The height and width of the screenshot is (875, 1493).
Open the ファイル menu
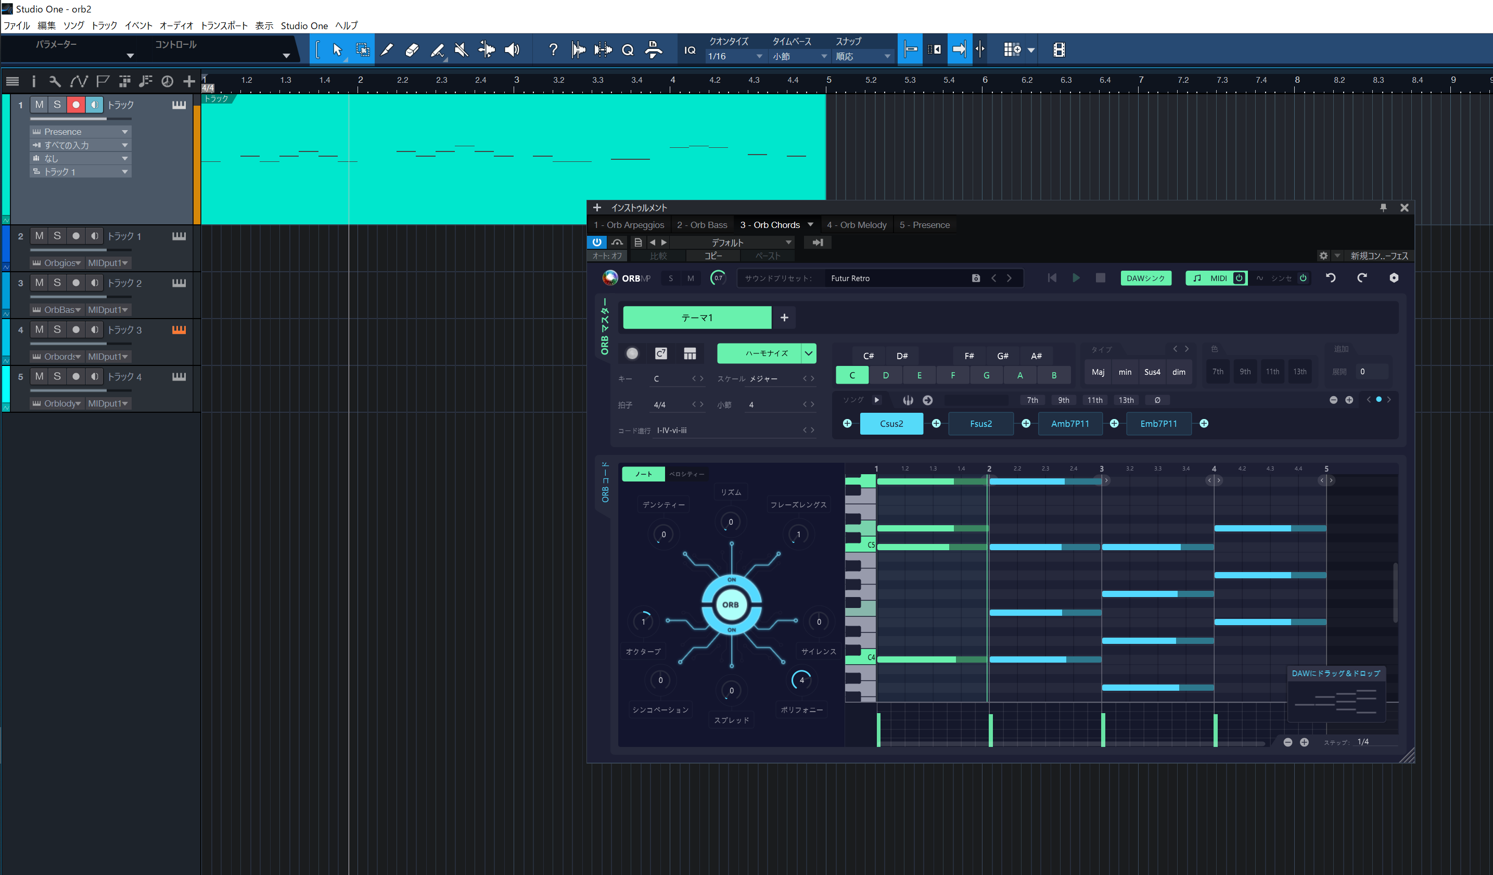[x=17, y=26]
